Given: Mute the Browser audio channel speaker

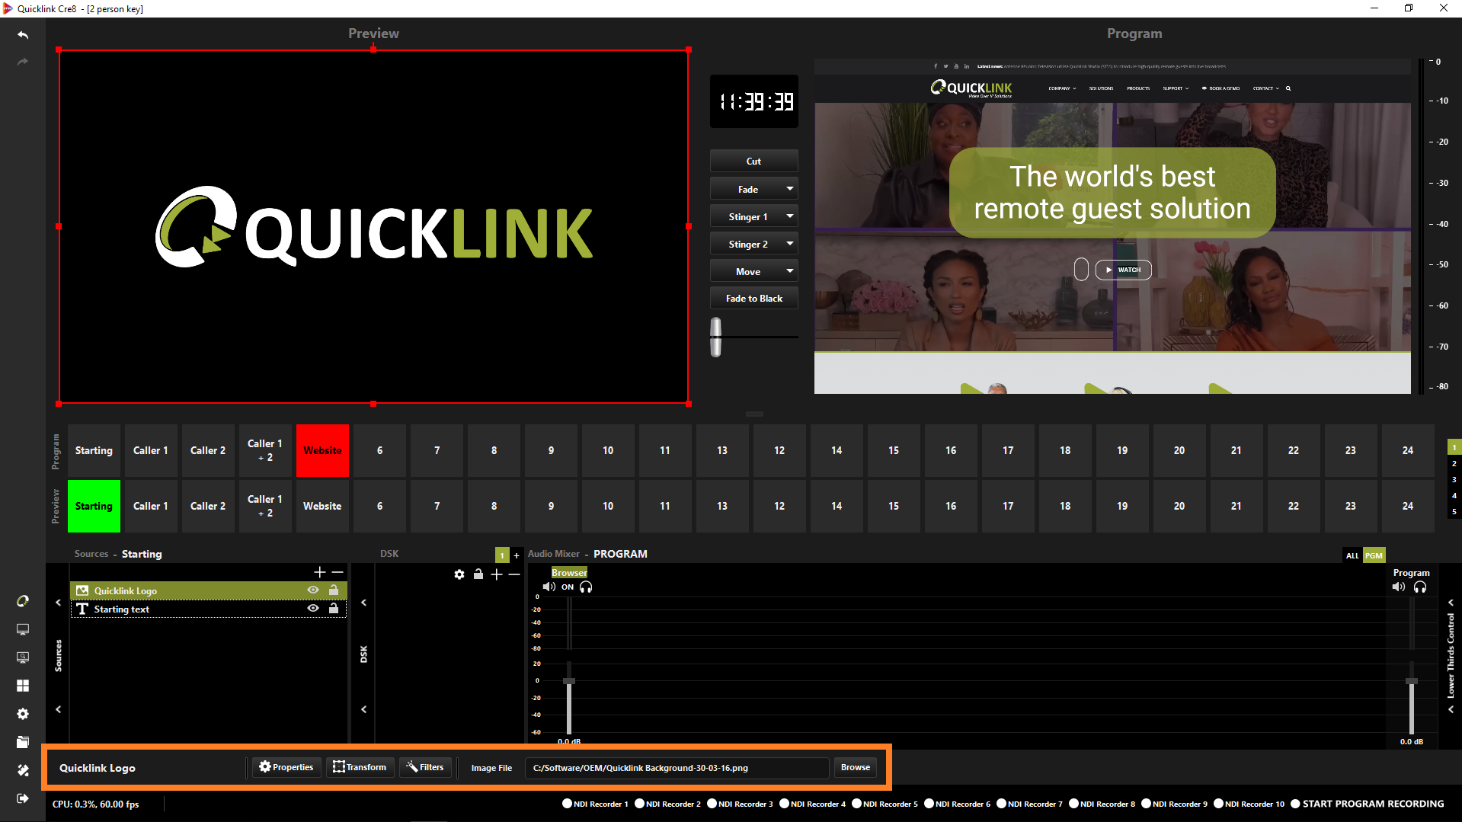Looking at the screenshot, I should (x=549, y=587).
